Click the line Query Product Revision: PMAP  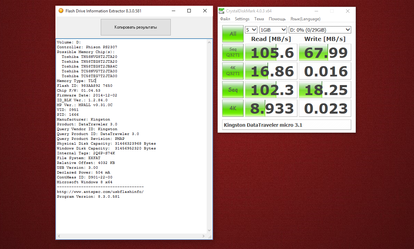(x=91, y=138)
